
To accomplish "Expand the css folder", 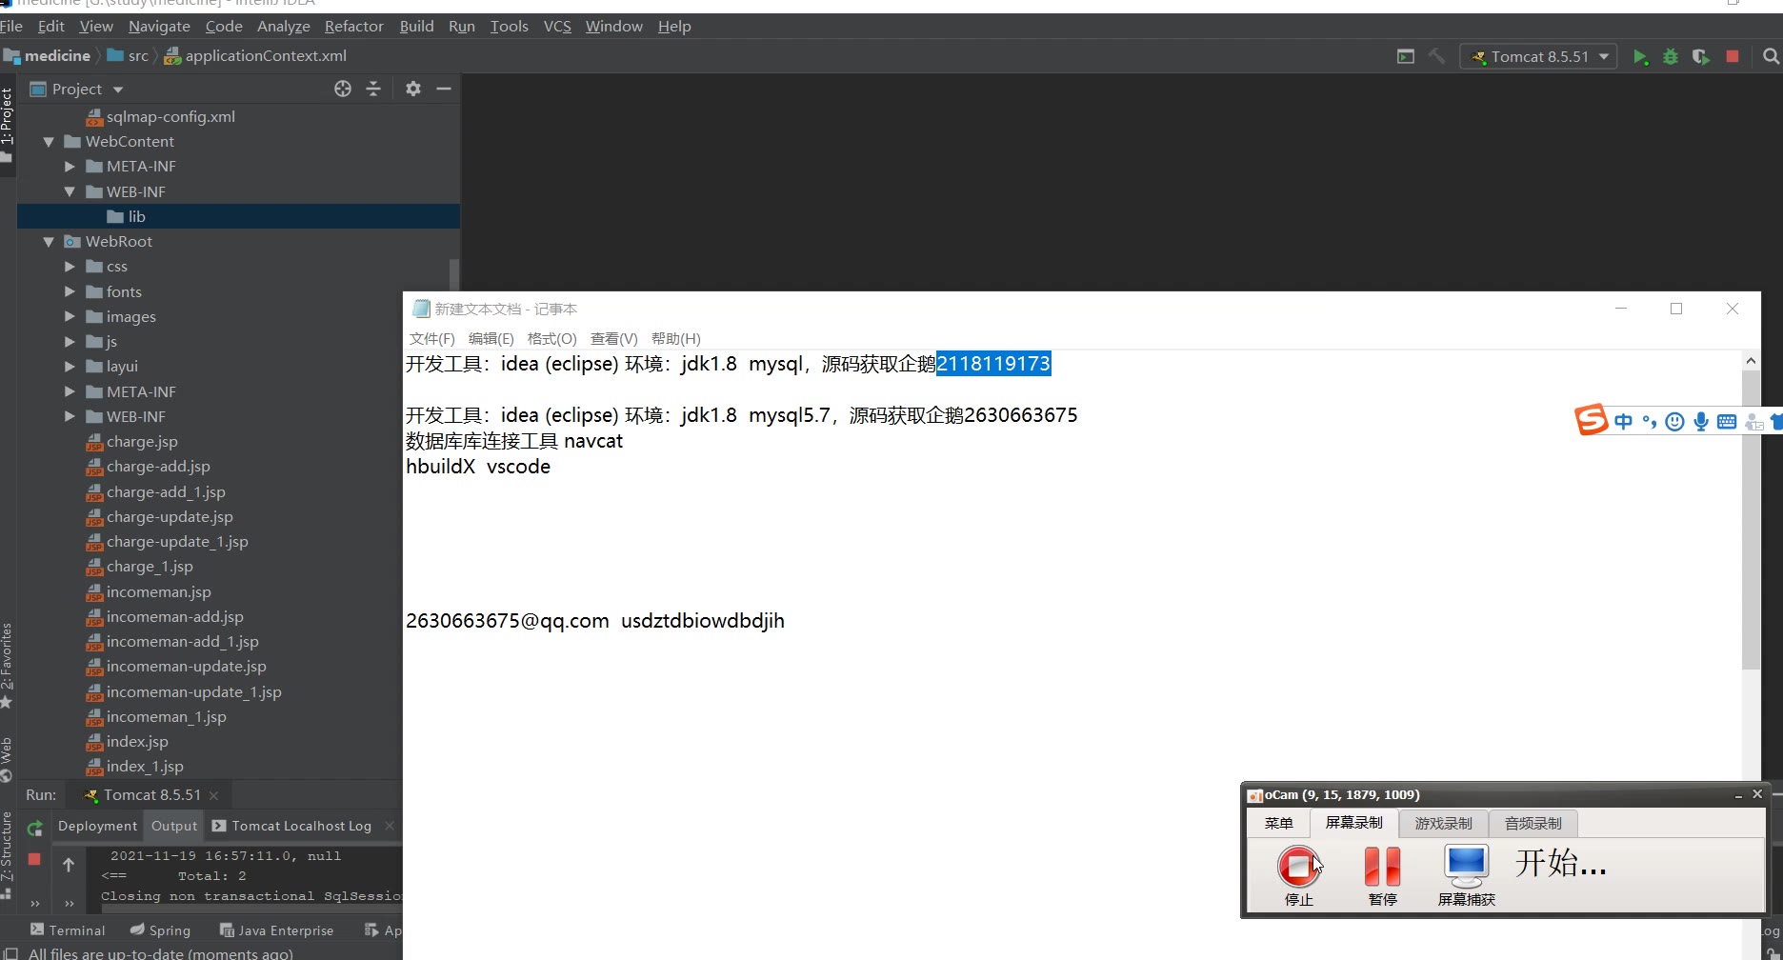I will 70,267.
